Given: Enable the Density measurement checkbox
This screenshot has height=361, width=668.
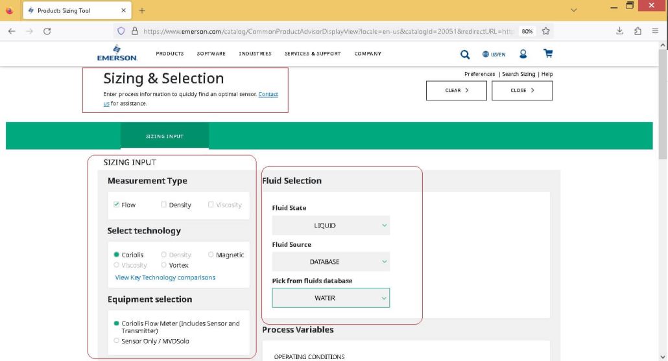Looking at the screenshot, I should (x=163, y=205).
